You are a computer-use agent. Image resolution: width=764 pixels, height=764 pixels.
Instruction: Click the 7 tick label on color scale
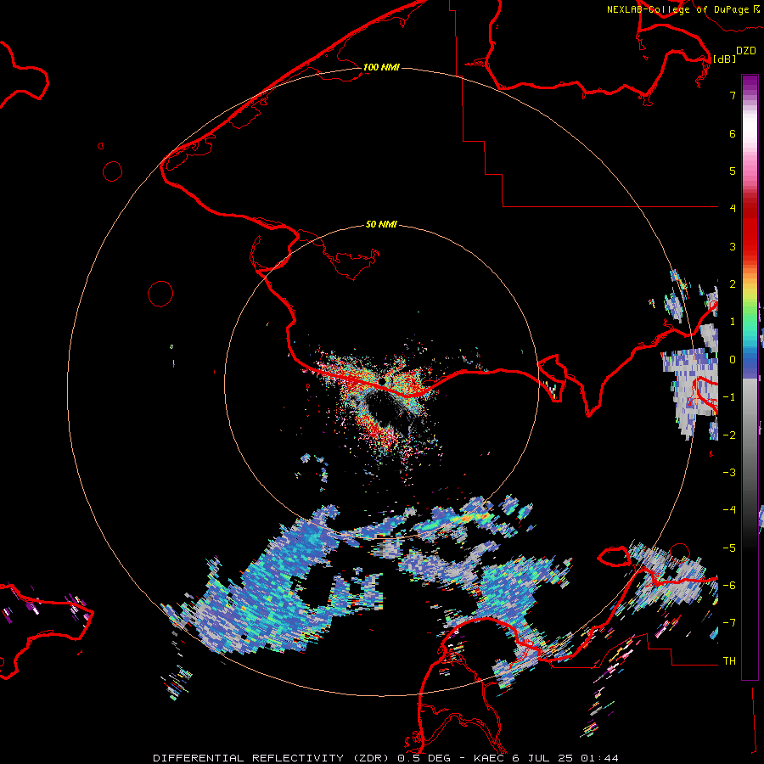(x=733, y=95)
